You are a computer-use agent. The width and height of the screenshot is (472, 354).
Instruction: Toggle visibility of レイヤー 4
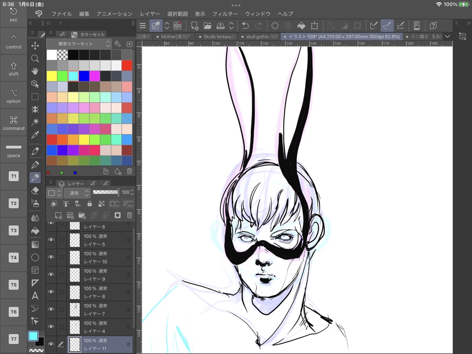[51, 327]
